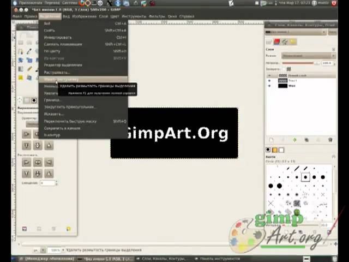The width and height of the screenshot is (349, 262).
Task: Open the Patterns tab below layers
Action: pos(275,150)
